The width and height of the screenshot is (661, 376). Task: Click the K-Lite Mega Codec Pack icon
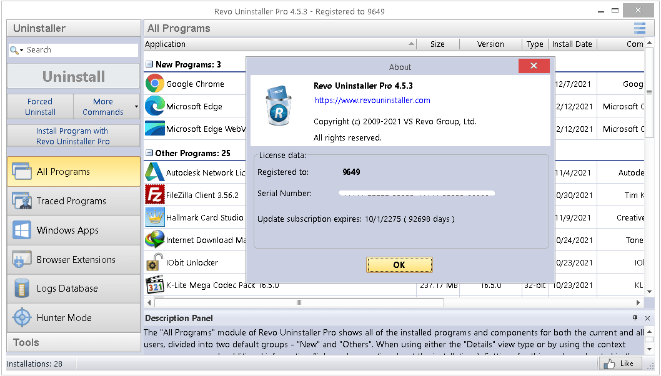pyautogui.click(x=155, y=285)
